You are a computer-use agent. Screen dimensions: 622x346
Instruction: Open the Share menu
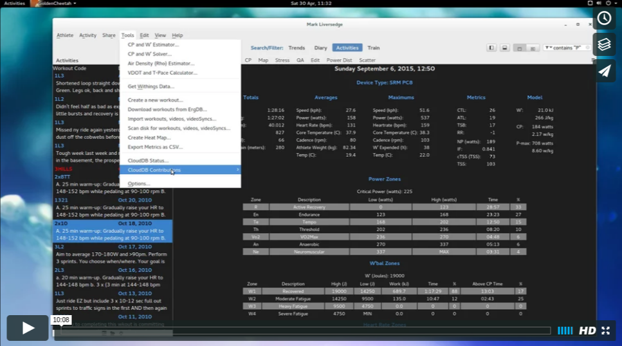point(109,35)
